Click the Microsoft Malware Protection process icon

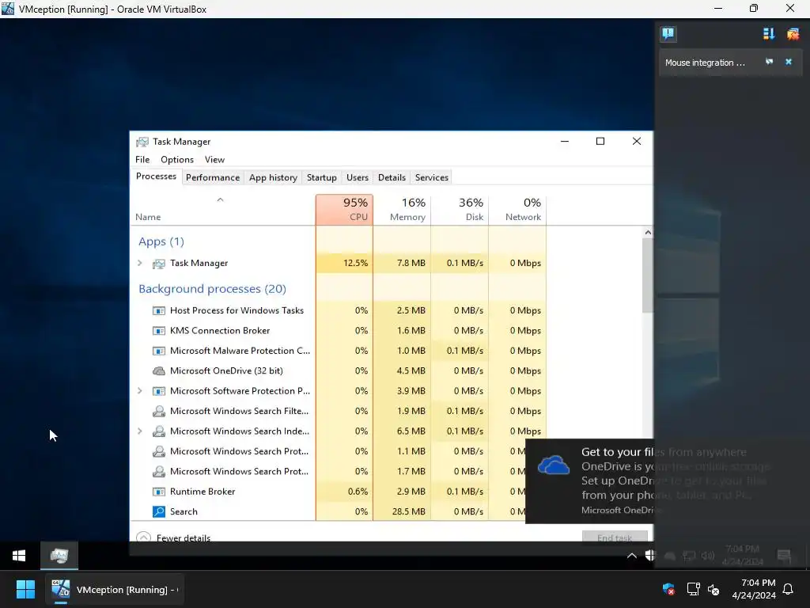coord(158,351)
